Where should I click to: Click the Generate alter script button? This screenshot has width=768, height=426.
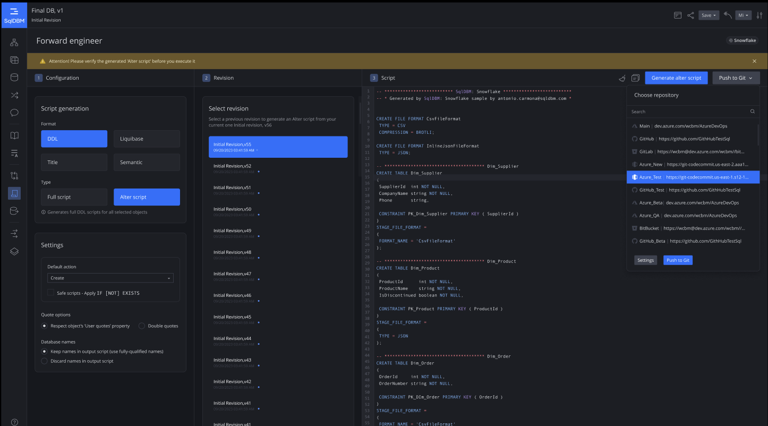[676, 78]
